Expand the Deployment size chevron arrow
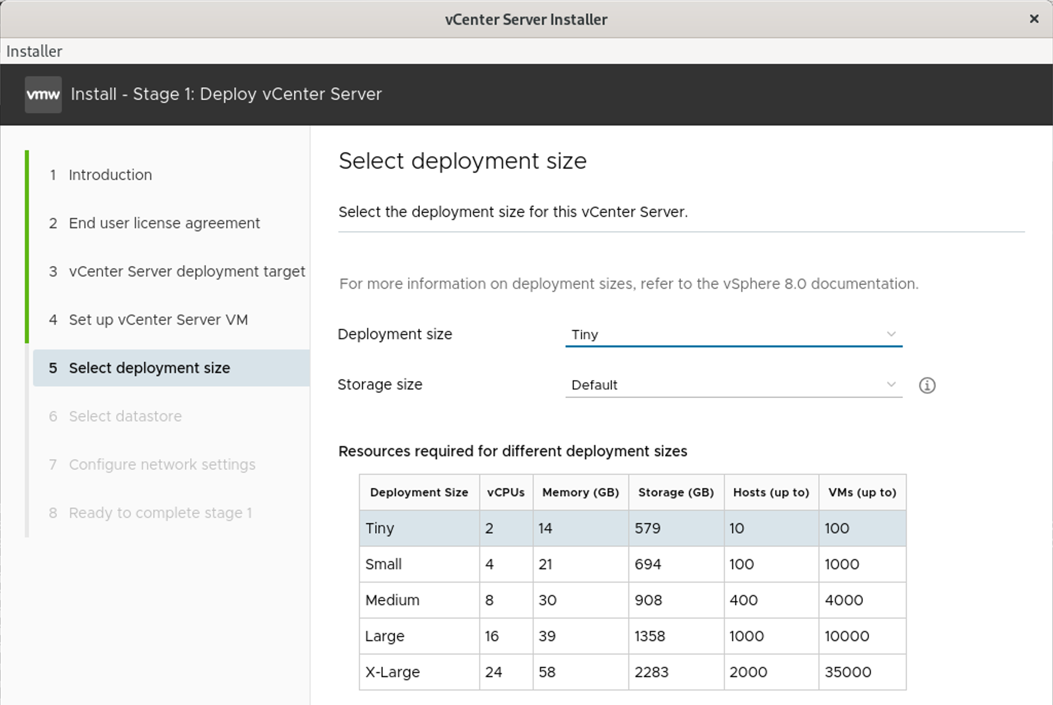The height and width of the screenshot is (705, 1053). pyautogui.click(x=891, y=334)
